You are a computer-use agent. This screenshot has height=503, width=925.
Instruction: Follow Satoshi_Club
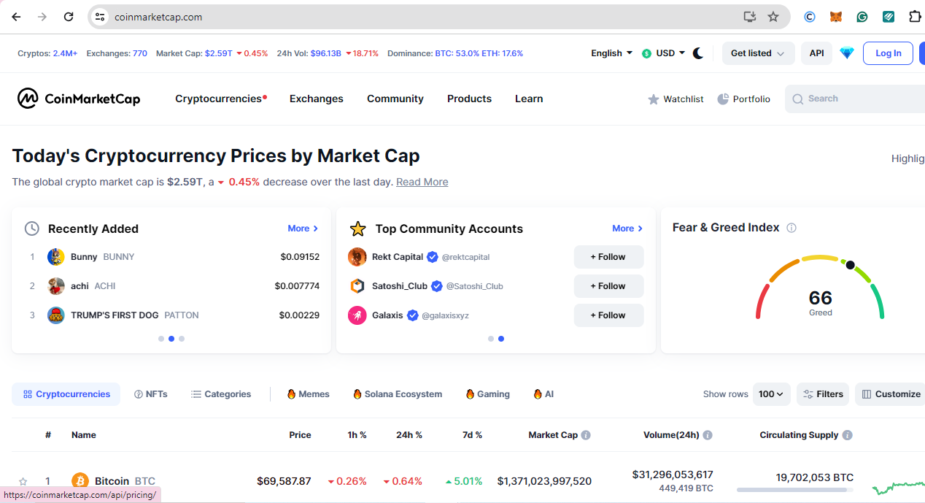[609, 286]
